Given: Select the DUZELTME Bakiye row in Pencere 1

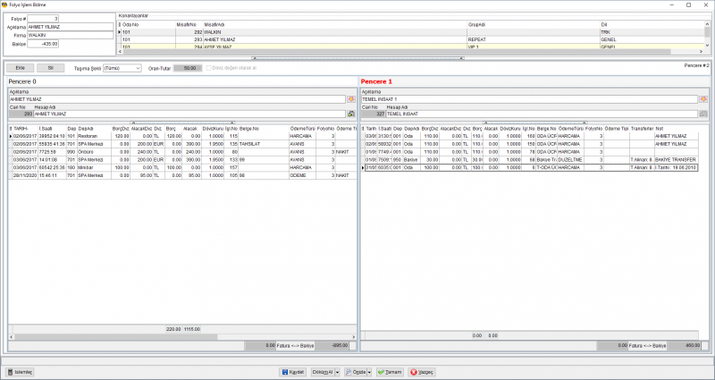Looking at the screenshot, I should click(531, 160).
